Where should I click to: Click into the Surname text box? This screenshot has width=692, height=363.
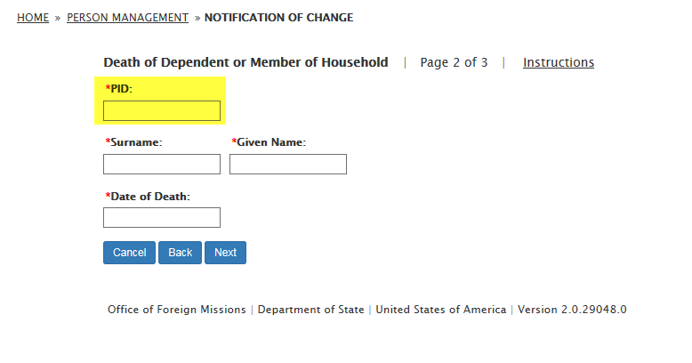[x=162, y=164]
